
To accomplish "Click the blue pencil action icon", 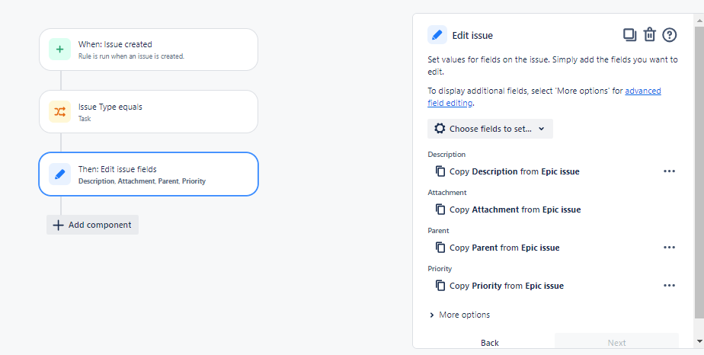I will pos(59,174).
